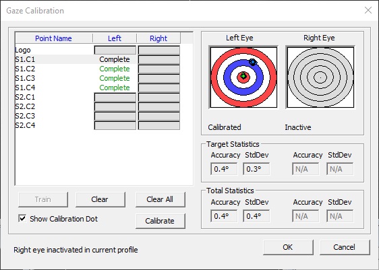The height and width of the screenshot is (270, 379).
Task: Click Total Statistics left eye Accuracy field
Action: (x=224, y=216)
